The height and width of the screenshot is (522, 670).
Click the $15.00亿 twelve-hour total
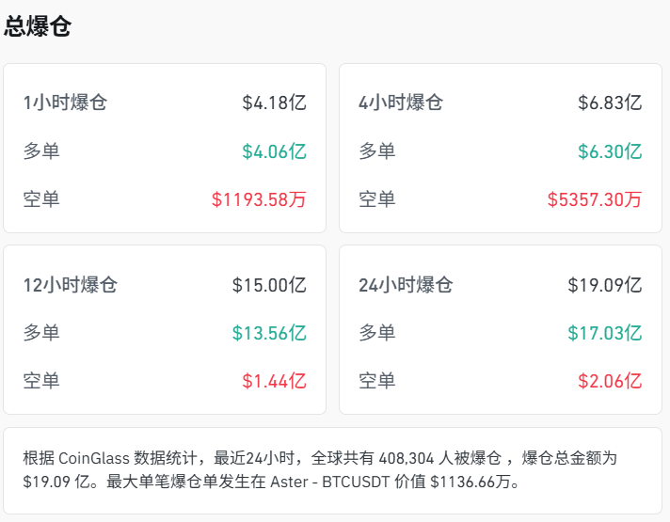(x=269, y=284)
